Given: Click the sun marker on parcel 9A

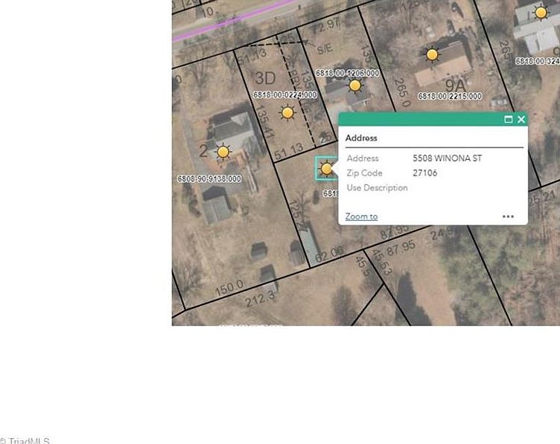Looking at the screenshot, I should [x=432, y=54].
